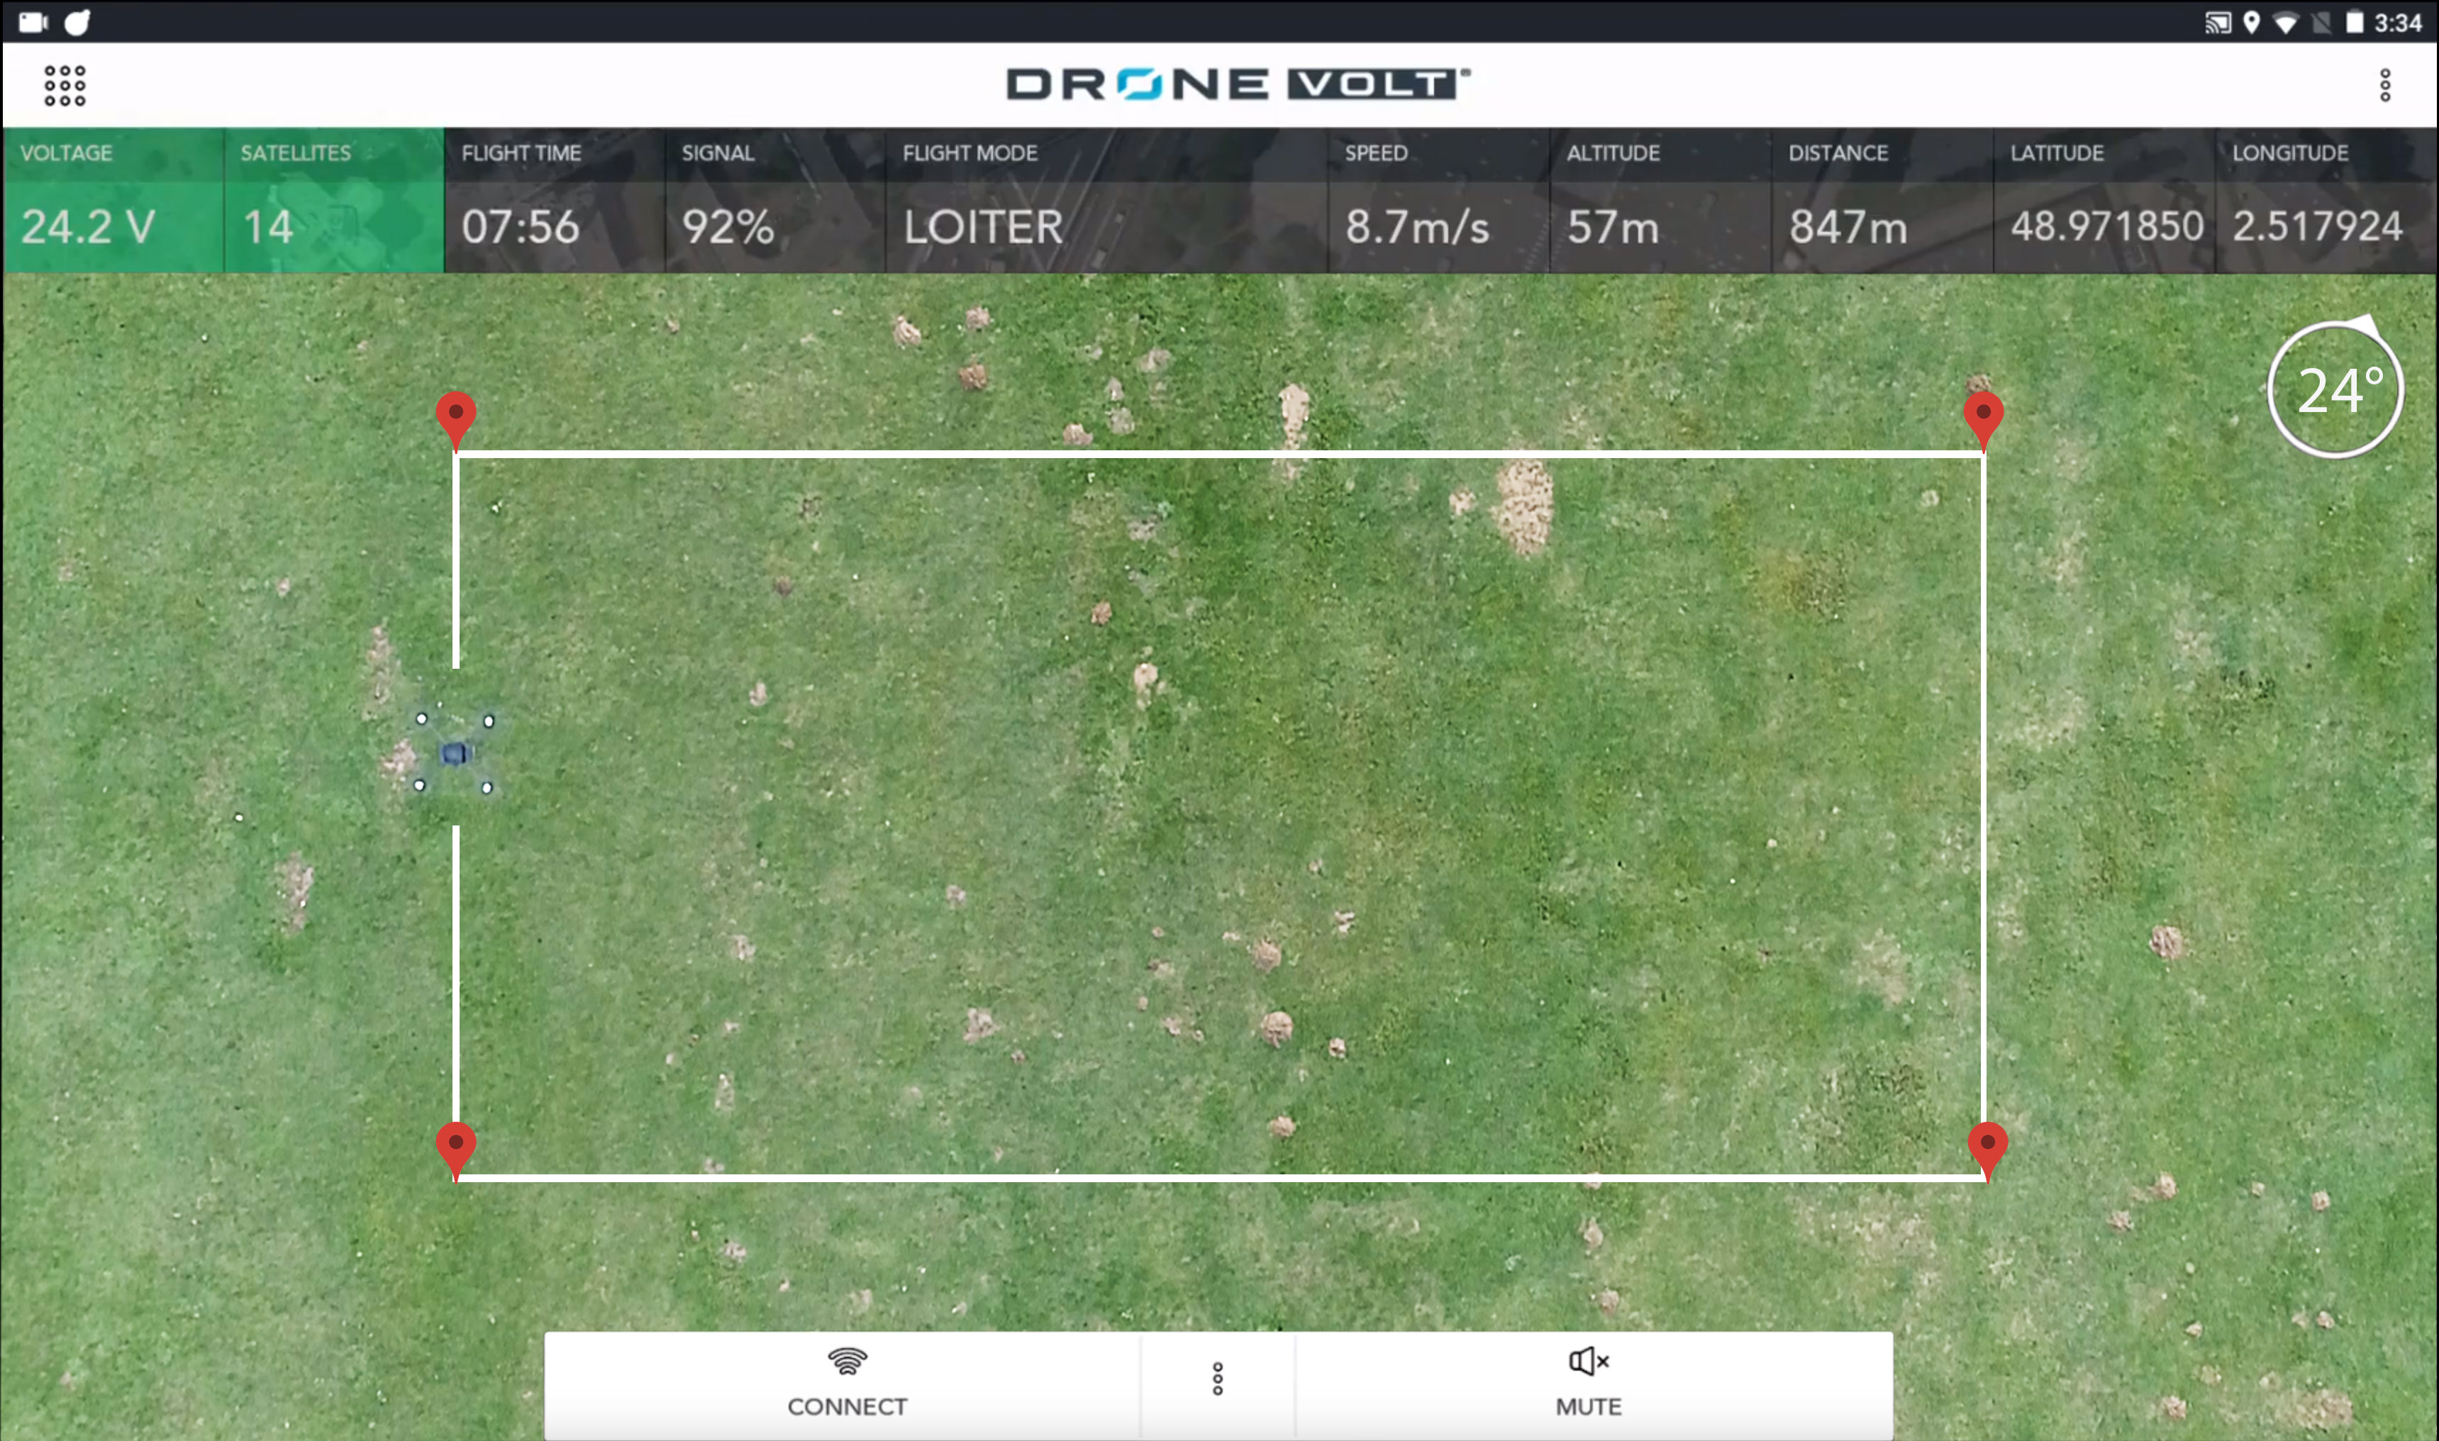Tap the Longitude 2.517924 value

2318,226
